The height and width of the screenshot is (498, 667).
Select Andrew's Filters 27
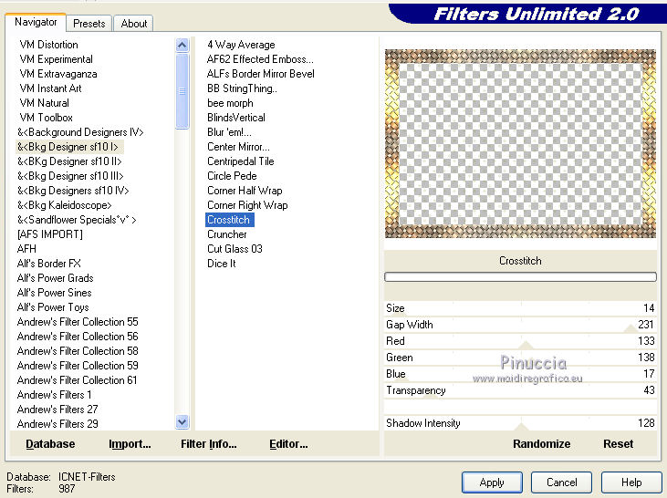click(x=57, y=410)
